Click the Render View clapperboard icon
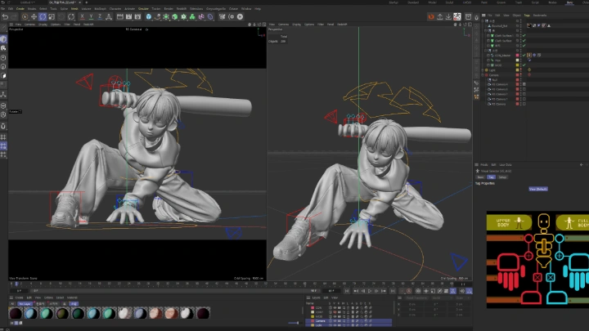The image size is (589, 331). pyautogui.click(x=119, y=16)
